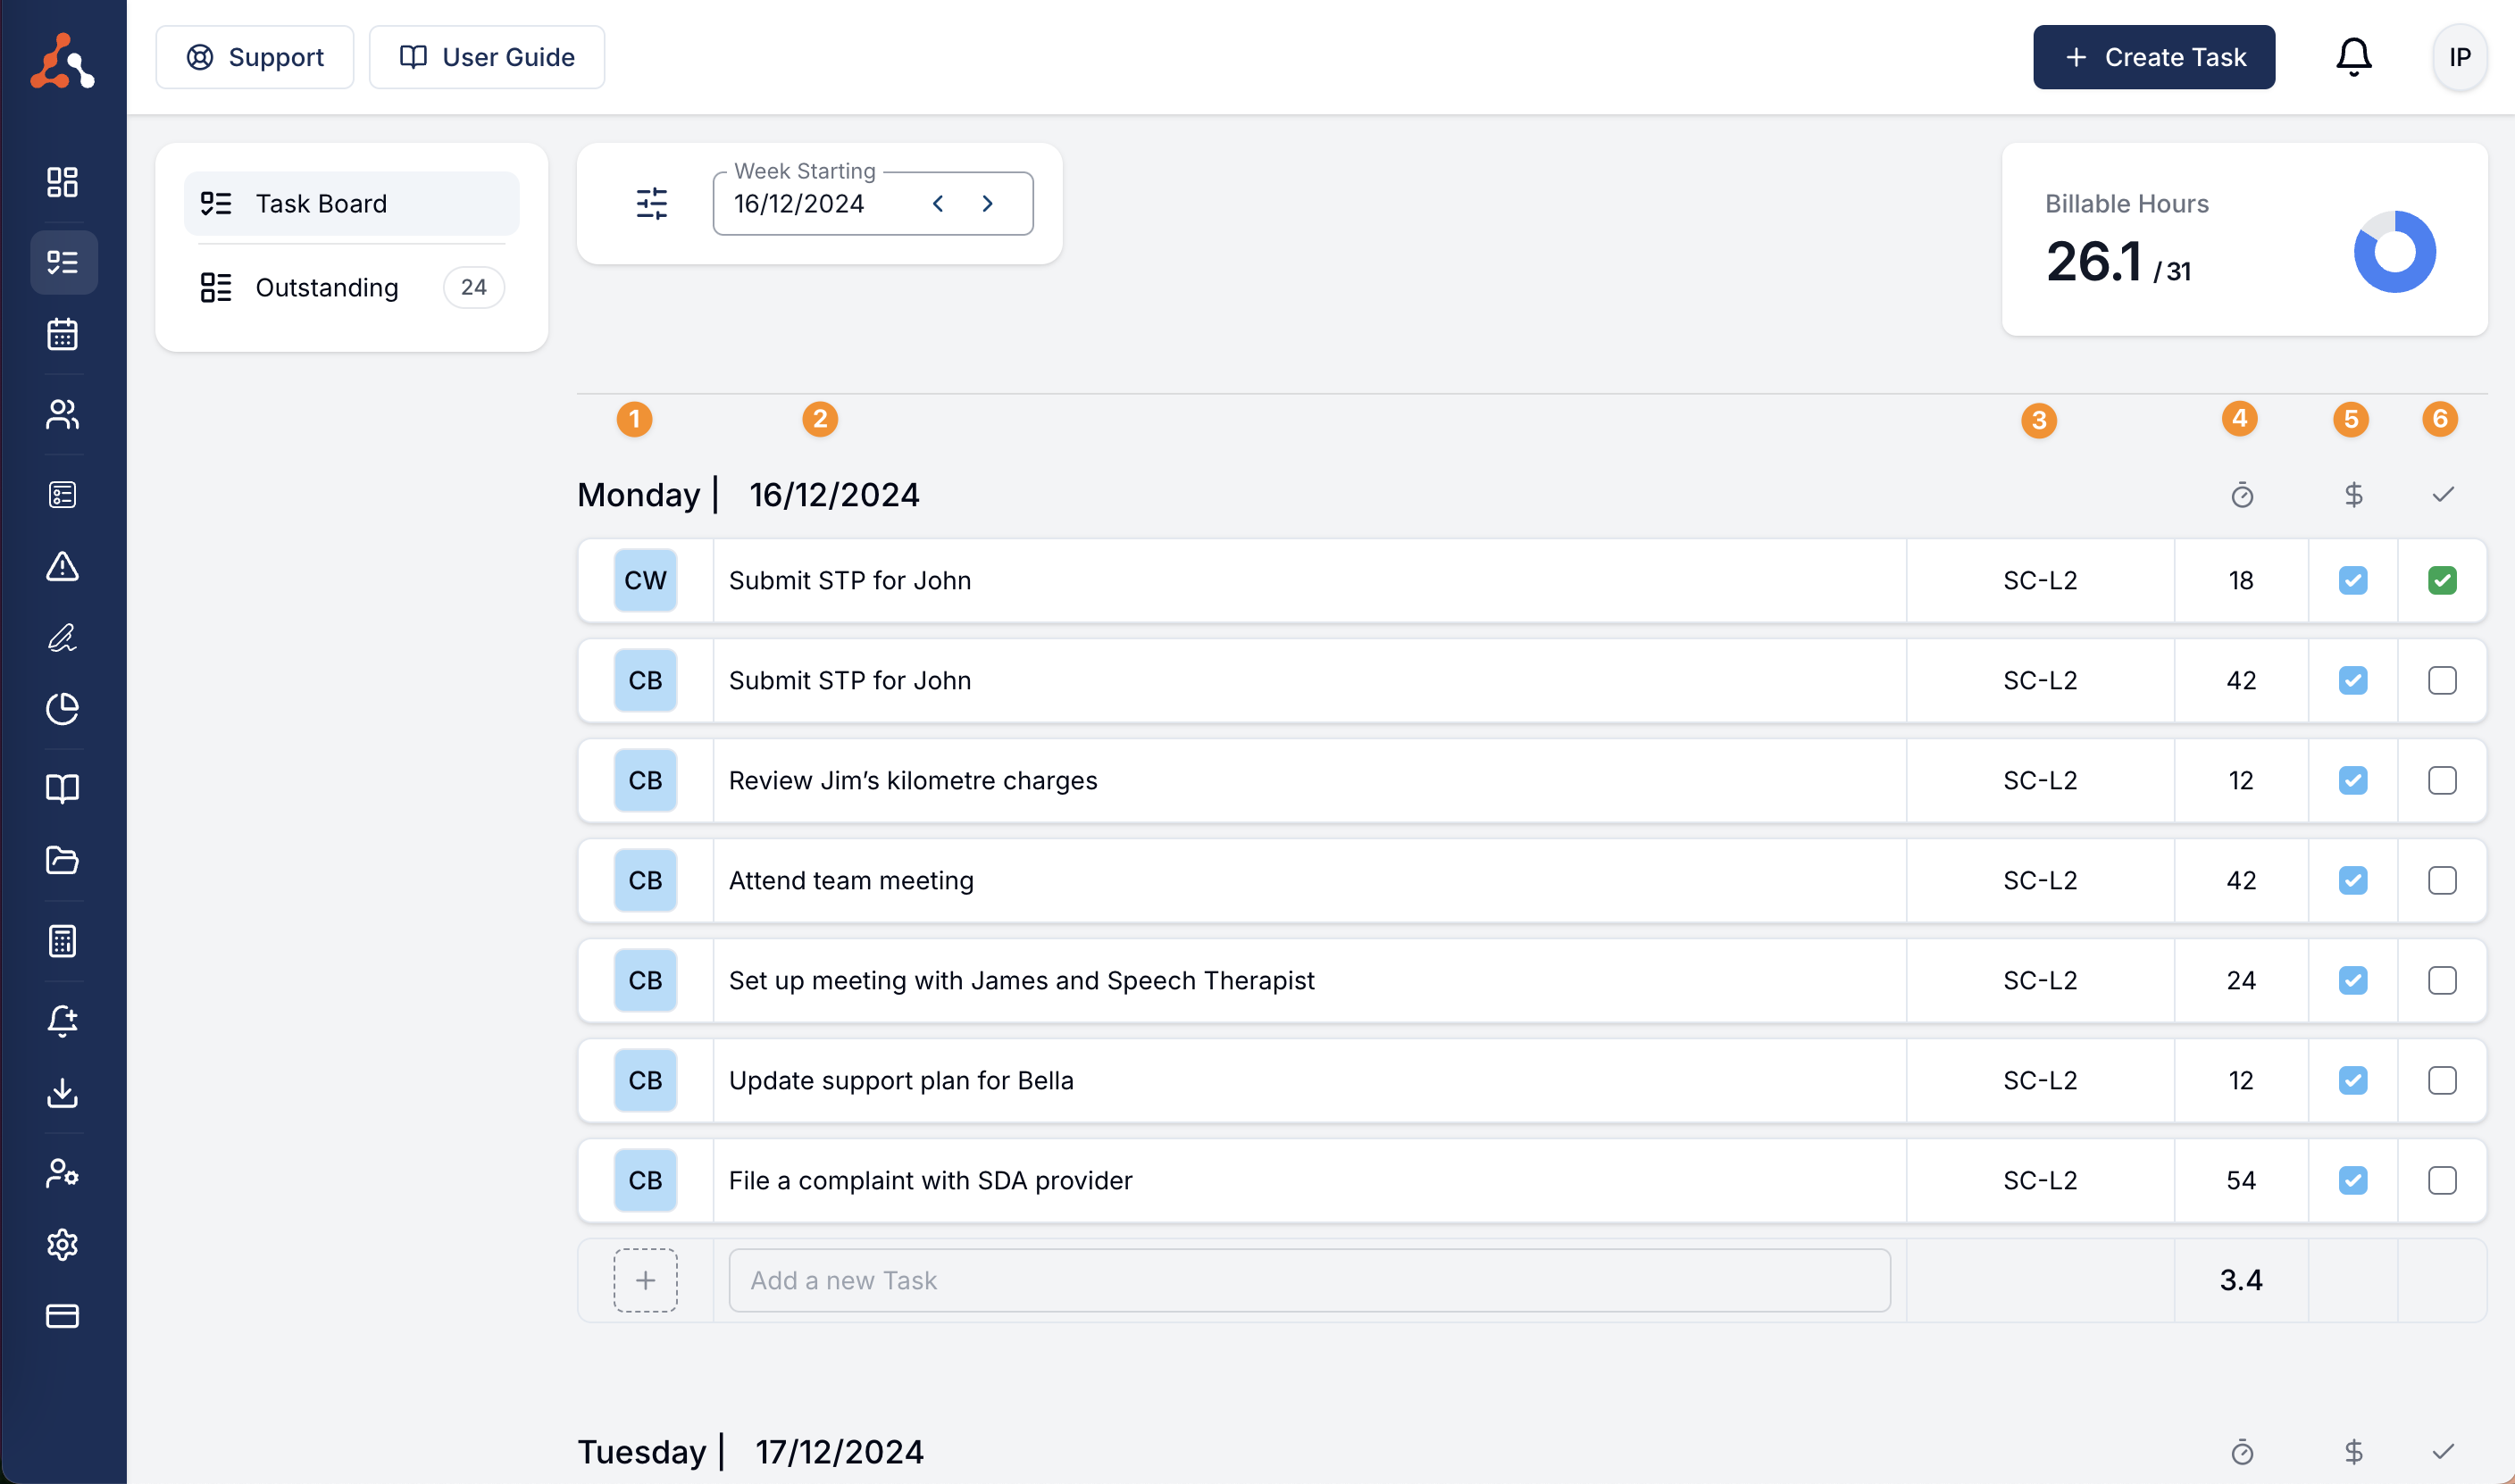Image resolution: width=2515 pixels, height=1484 pixels.
Task: Click the Monday total 3.4 hours
Action: coord(2241,1280)
